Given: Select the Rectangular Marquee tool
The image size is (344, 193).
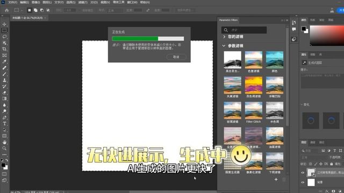Looking at the screenshot, I should [x=4, y=31].
